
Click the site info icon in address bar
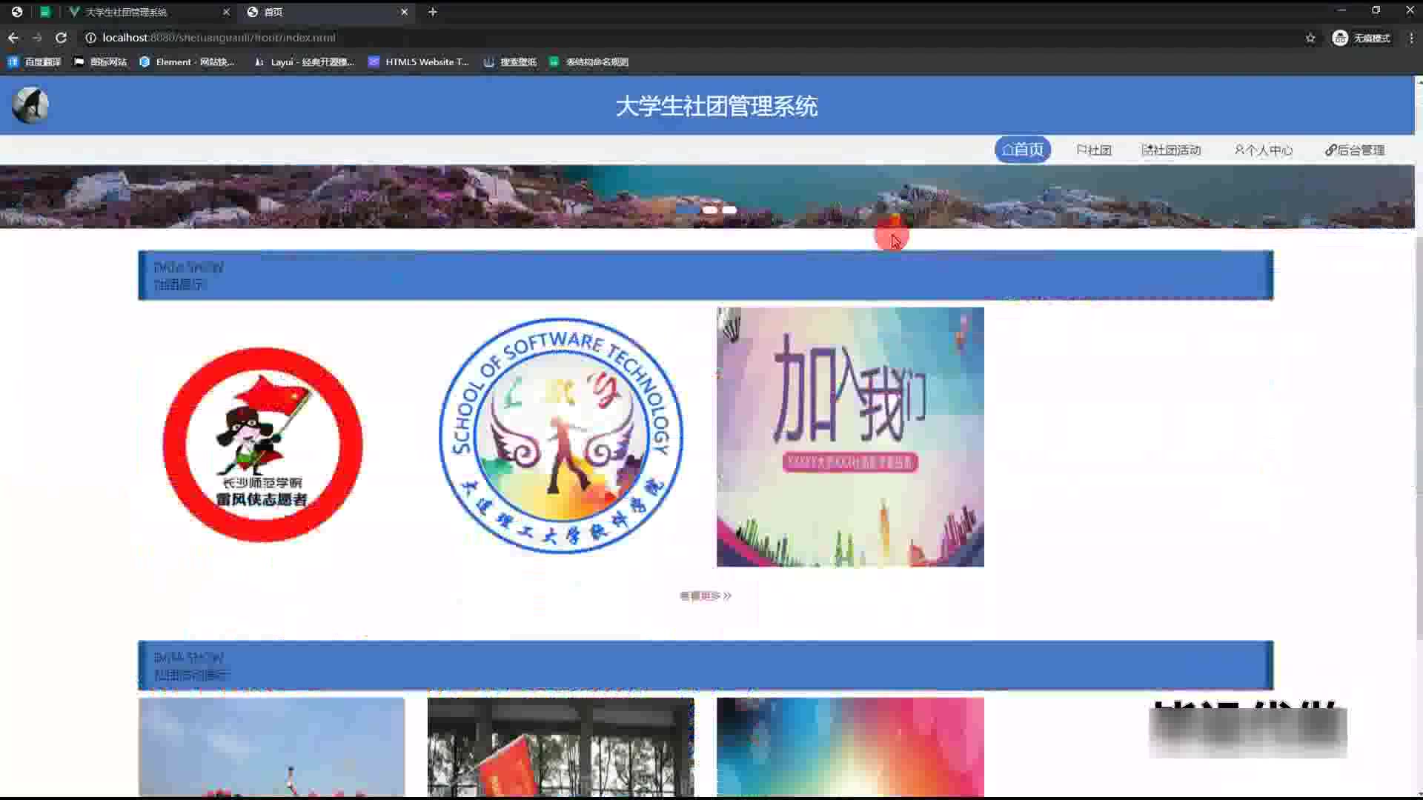pyautogui.click(x=90, y=38)
